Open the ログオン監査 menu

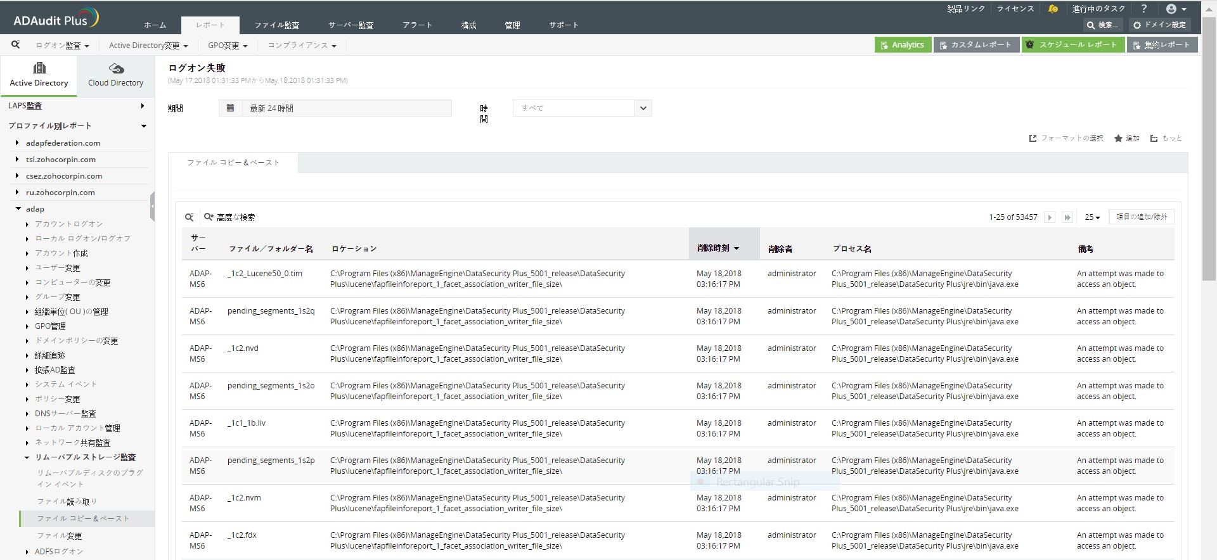62,46
